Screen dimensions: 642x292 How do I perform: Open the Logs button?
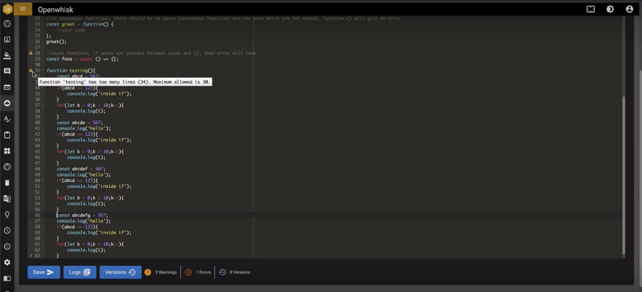[x=79, y=272]
